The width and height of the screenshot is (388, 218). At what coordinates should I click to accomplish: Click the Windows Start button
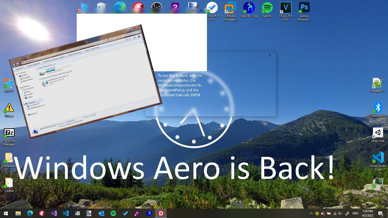6,213
